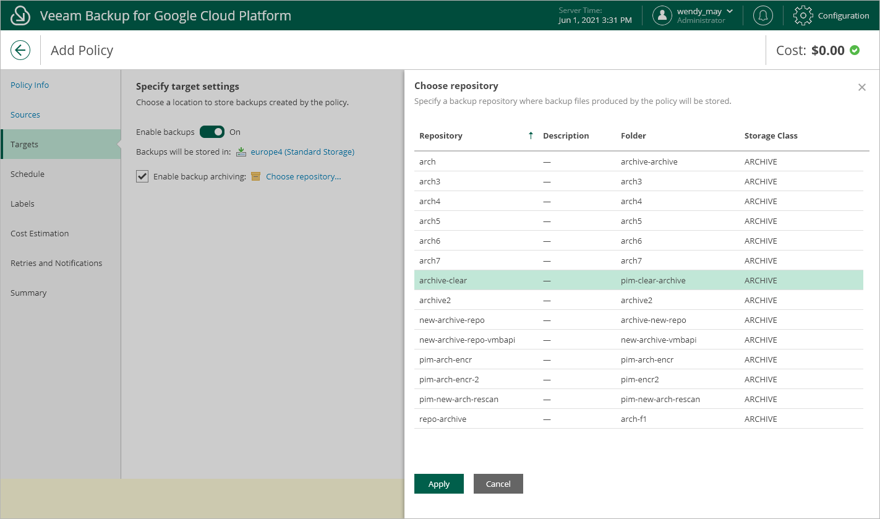Select the pim-arch-encr-2 repository row
Screen dimensions: 880x519
(x=639, y=379)
